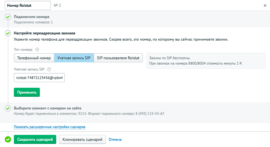Choose the Учетная запись SIP option
The image size is (270, 147).
tap(74, 58)
